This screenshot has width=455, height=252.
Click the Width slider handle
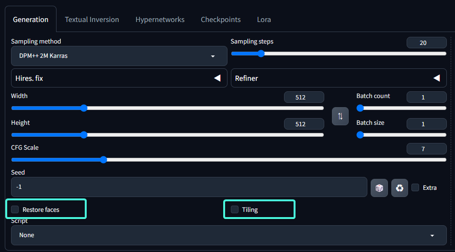[84, 108]
